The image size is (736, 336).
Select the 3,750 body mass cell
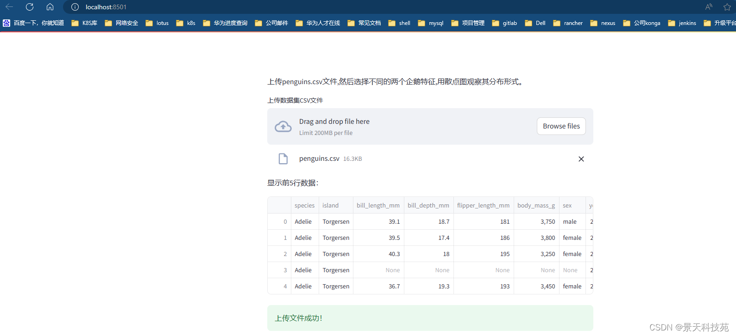tap(536, 222)
